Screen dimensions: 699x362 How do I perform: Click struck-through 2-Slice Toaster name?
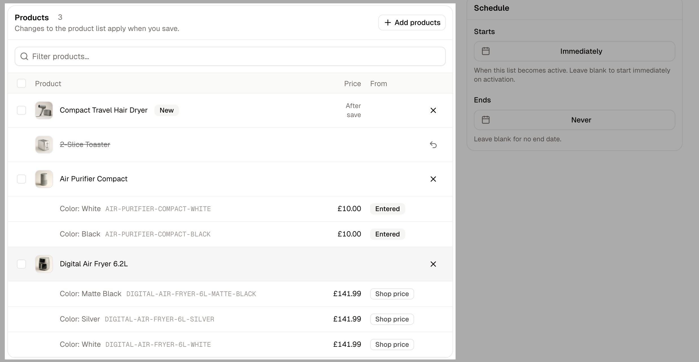coord(85,145)
